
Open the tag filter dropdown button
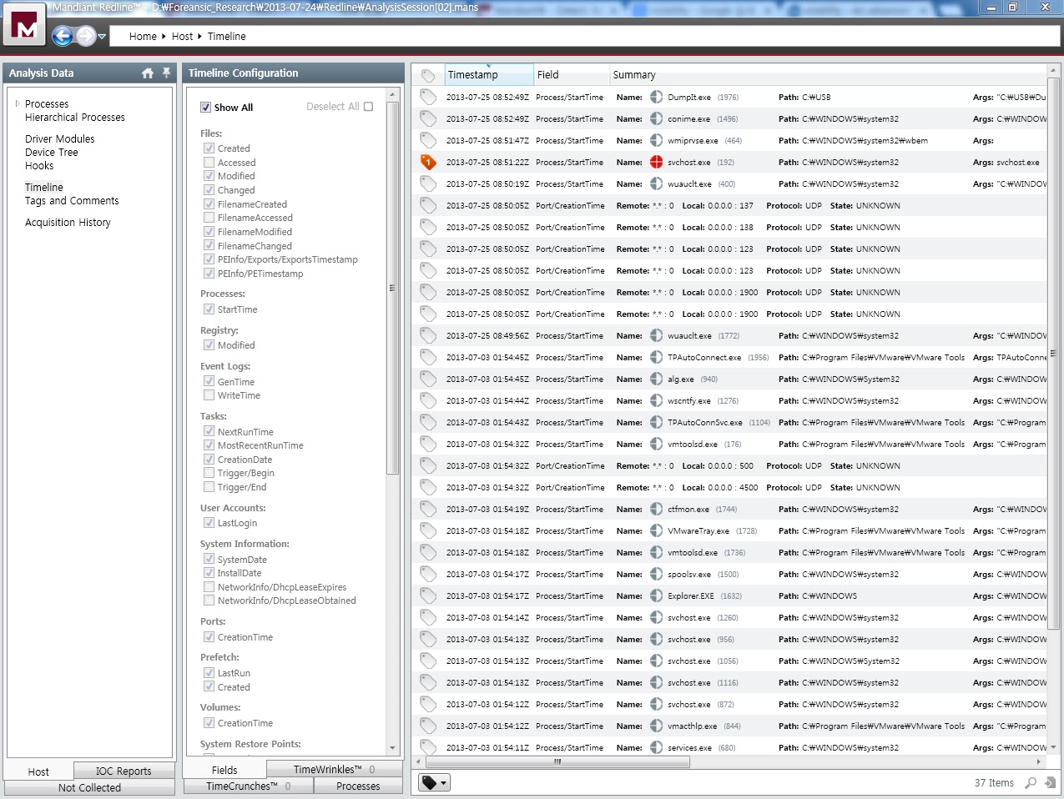434,783
